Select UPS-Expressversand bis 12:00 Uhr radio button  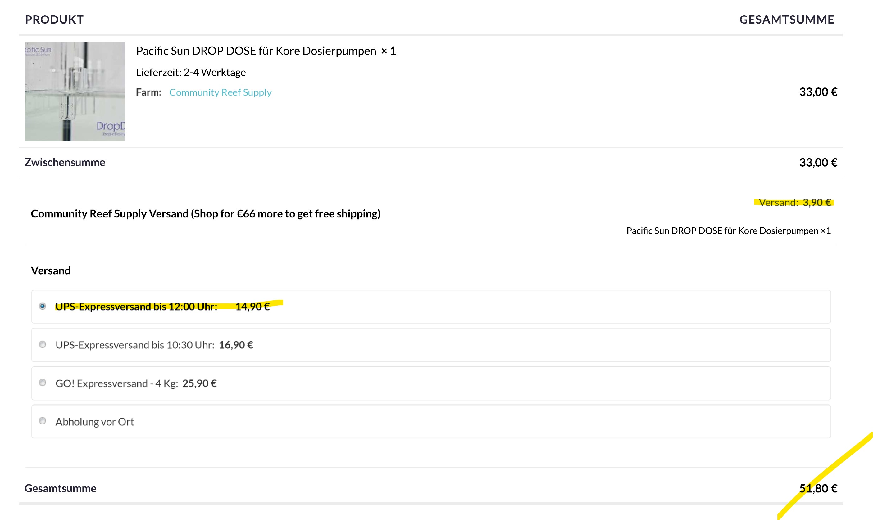click(43, 306)
